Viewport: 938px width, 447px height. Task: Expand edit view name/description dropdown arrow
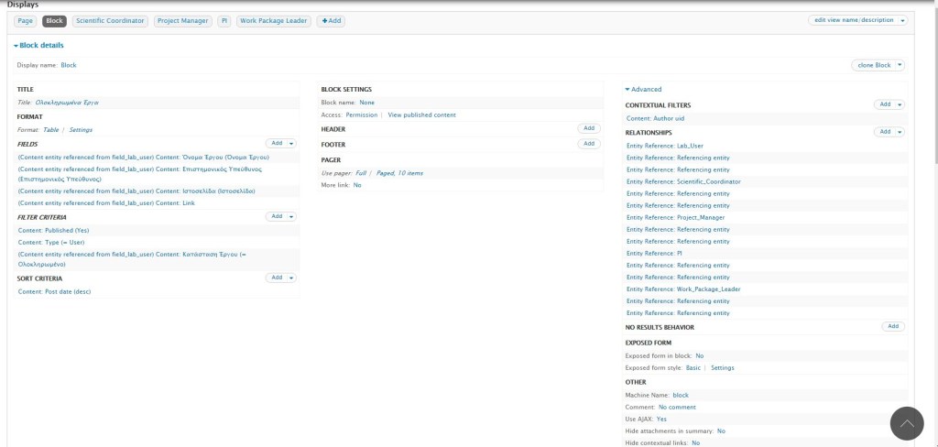click(x=902, y=20)
